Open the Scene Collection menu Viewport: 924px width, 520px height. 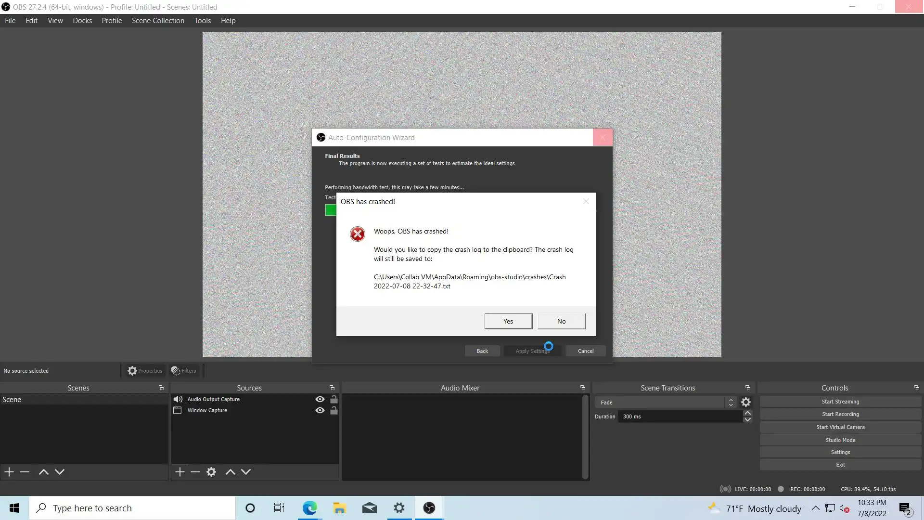pos(158,21)
